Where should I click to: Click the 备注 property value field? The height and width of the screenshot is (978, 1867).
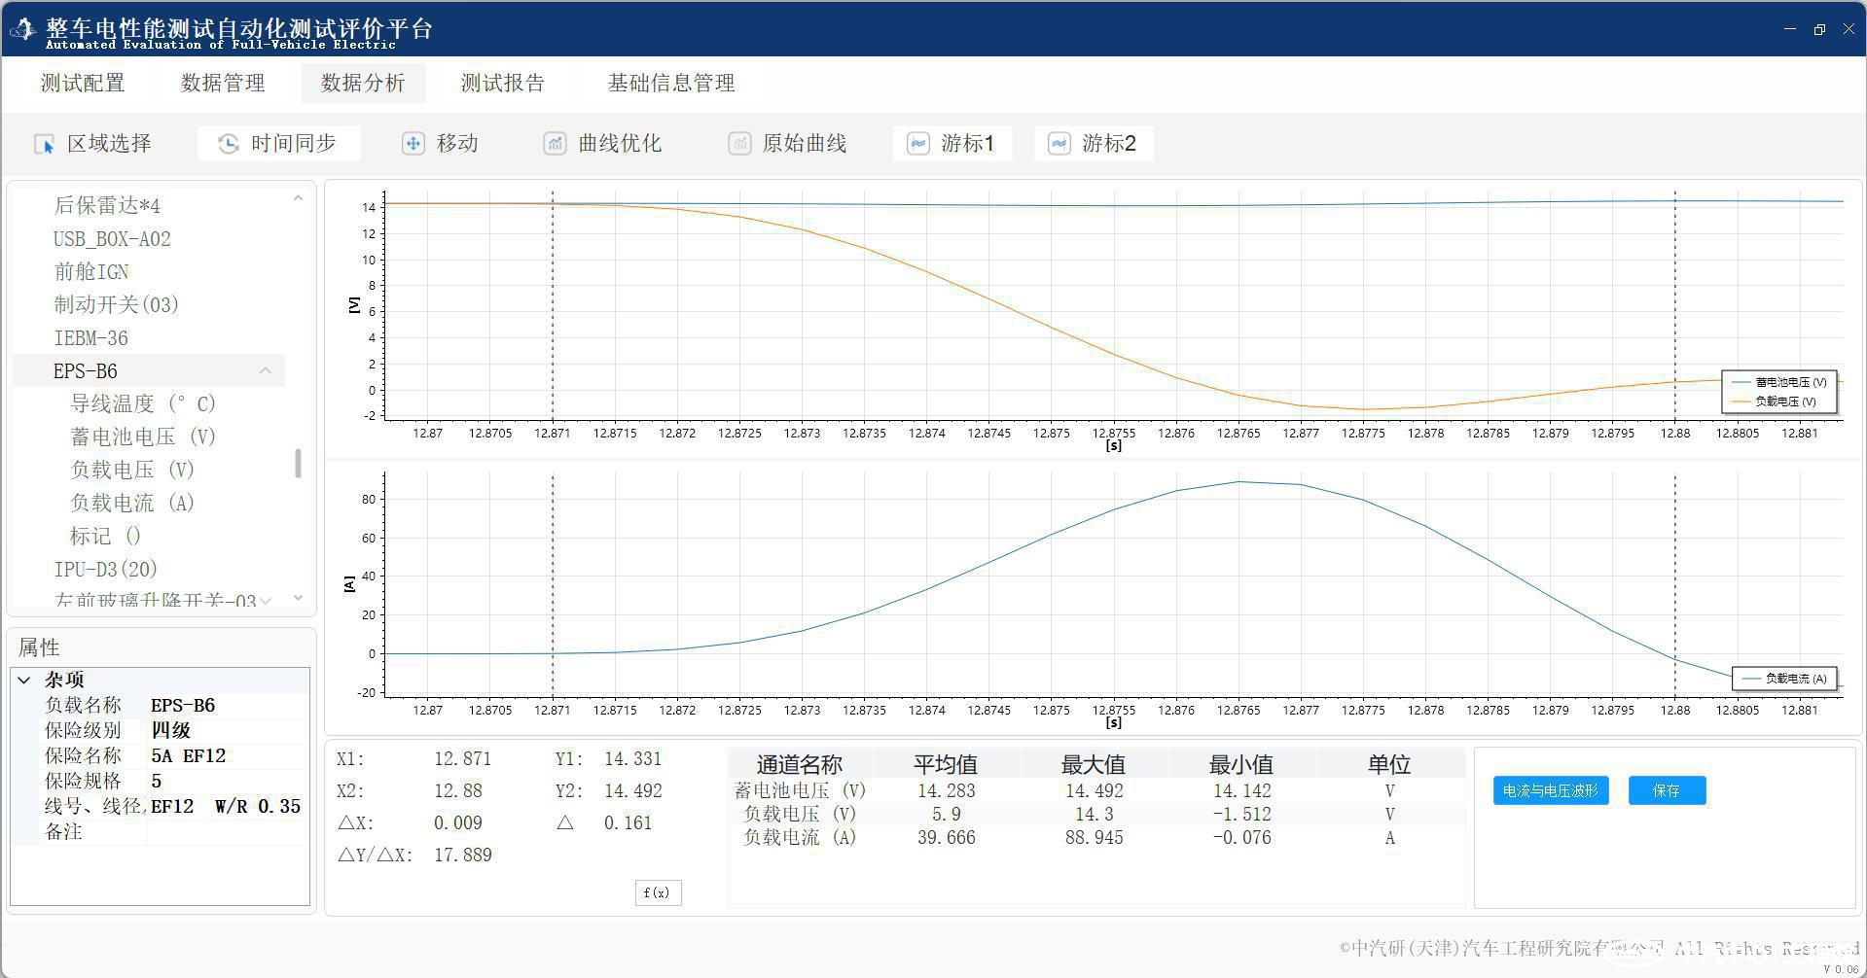(x=227, y=831)
